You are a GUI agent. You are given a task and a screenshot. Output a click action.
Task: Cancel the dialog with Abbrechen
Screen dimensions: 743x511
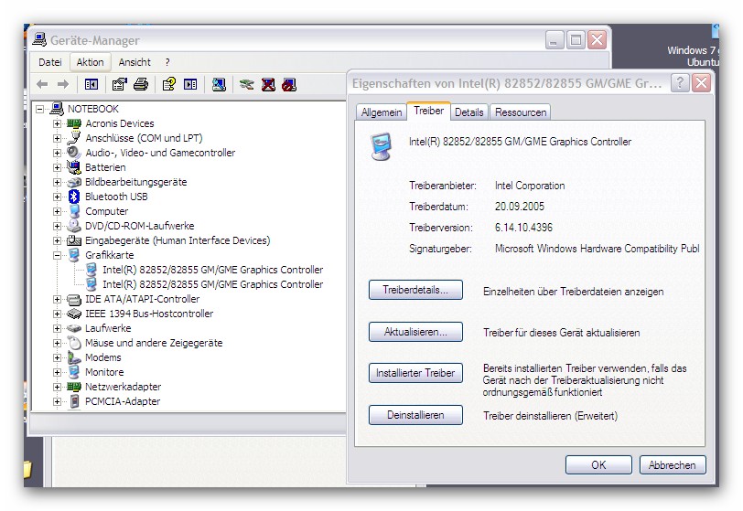[x=673, y=465]
